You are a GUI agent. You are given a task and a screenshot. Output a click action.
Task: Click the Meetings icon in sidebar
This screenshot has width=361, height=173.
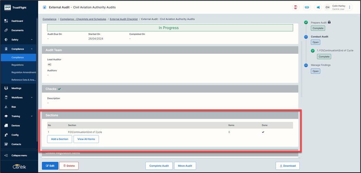[6, 88]
